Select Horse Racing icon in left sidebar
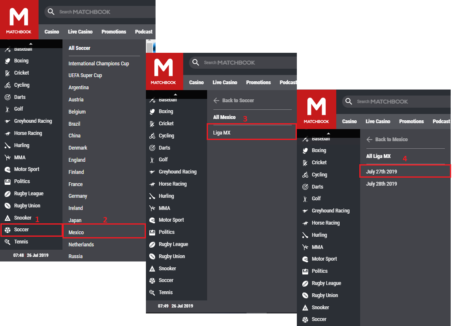457x326 pixels. point(8,133)
